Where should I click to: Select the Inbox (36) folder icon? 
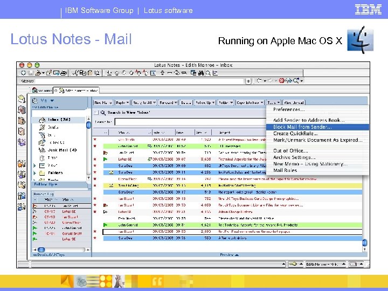42,120
